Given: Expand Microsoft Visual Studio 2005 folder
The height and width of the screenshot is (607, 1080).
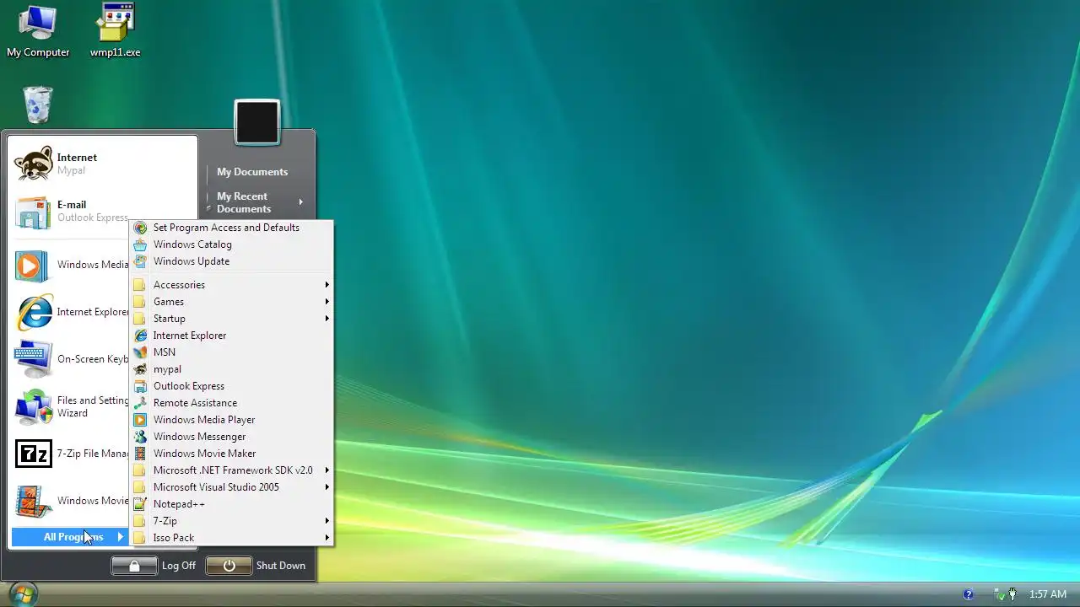Looking at the screenshot, I should [231, 487].
